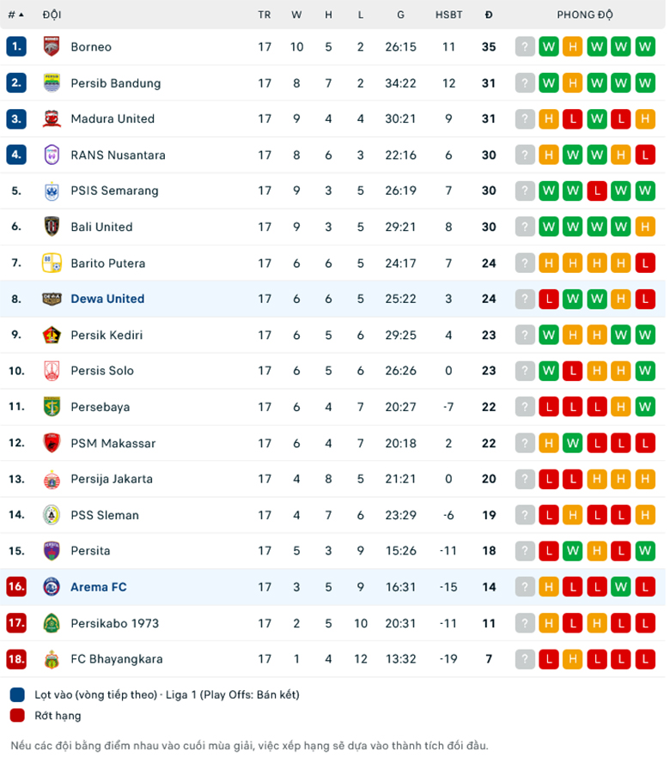Click the Borneo club crest
Viewport: 670px width, 763px height.
click(x=49, y=46)
